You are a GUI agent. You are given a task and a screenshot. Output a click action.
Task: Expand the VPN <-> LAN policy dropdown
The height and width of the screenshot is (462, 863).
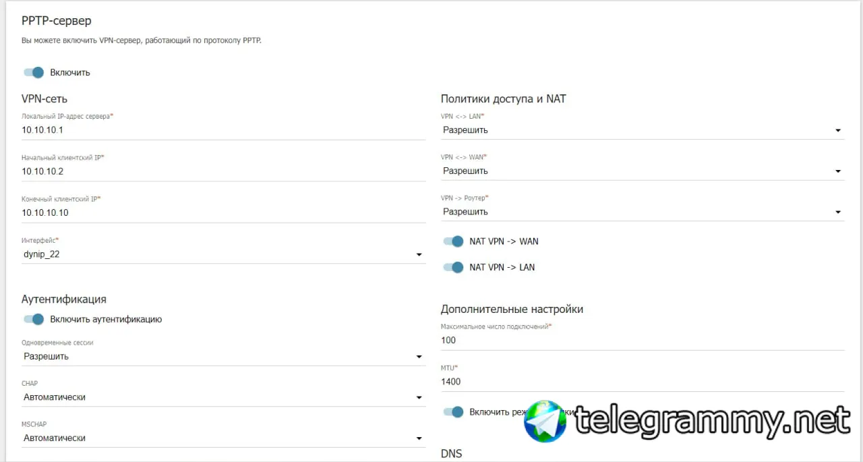point(643,130)
